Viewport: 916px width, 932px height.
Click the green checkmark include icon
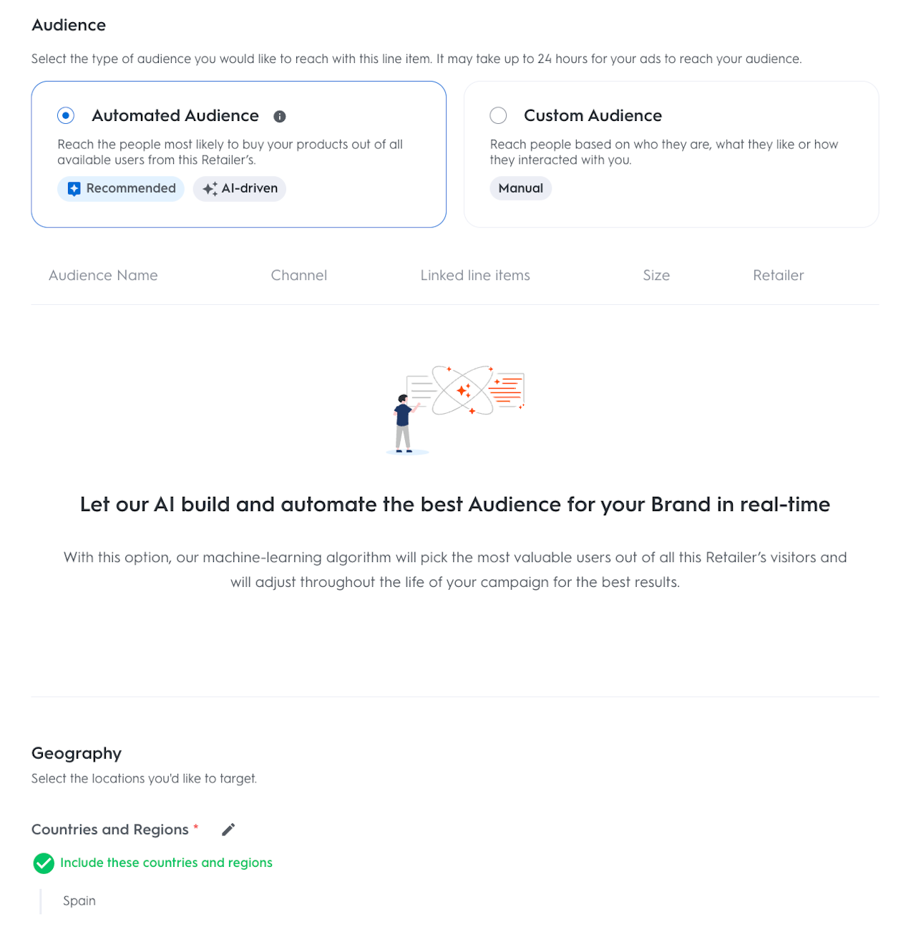click(44, 863)
